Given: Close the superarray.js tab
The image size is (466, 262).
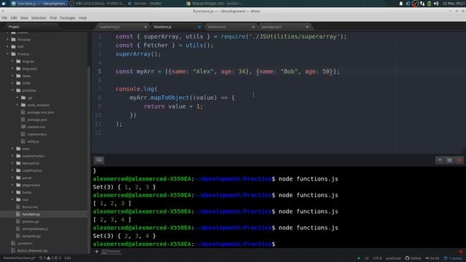Looking at the screenshot, I should point(146,27).
